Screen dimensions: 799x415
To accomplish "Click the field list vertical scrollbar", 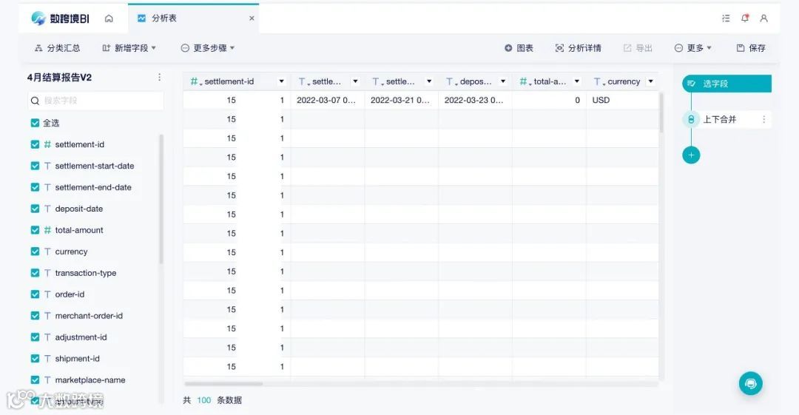I will [x=161, y=199].
